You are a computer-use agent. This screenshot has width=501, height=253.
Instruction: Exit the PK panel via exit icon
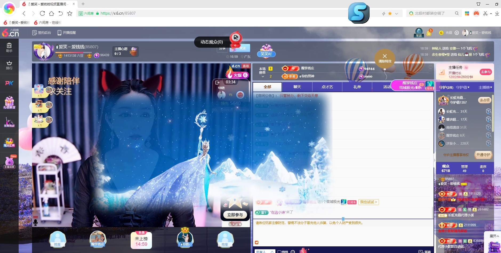[x=217, y=82]
